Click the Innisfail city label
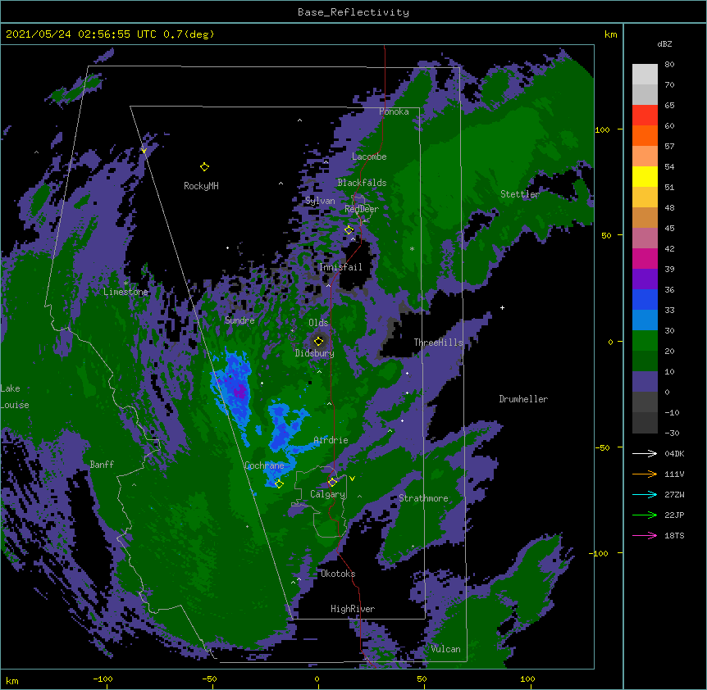Viewport: 707px width, 690px height. (x=340, y=267)
